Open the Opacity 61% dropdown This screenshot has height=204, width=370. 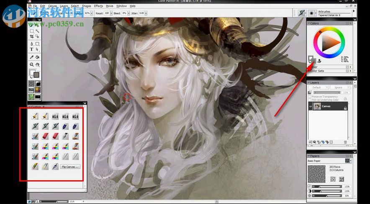click(91, 13)
